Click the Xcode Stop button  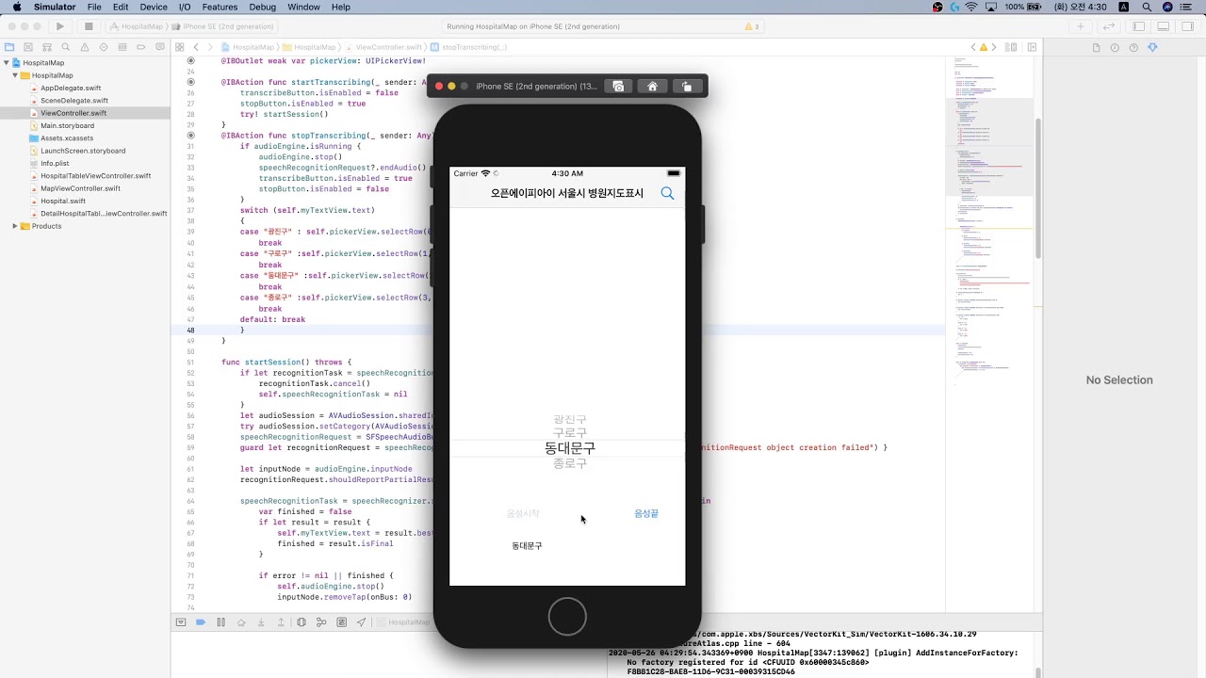click(x=89, y=26)
